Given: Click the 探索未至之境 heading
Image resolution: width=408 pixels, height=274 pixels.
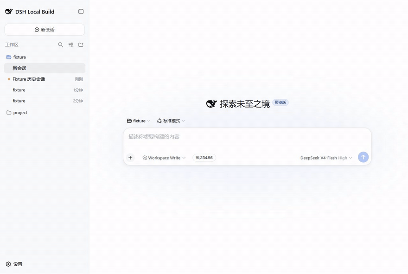Looking at the screenshot, I should (x=245, y=104).
